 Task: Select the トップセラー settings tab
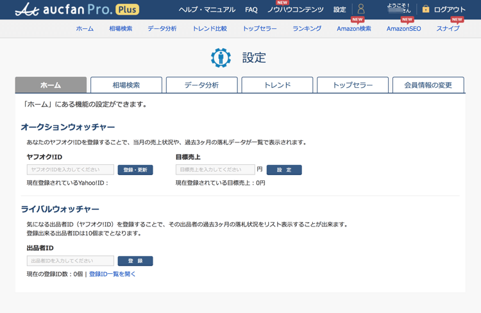click(x=353, y=85)
